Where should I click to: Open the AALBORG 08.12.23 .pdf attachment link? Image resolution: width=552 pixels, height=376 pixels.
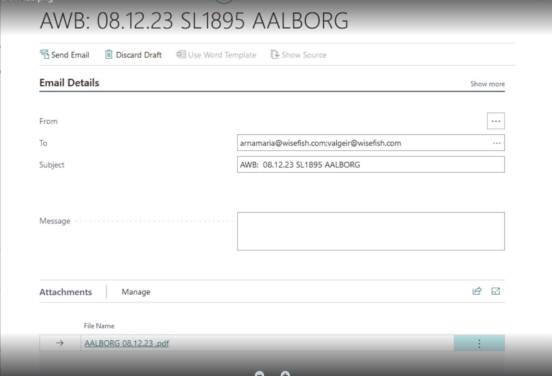pyautogui.click(x=127, y=343)
